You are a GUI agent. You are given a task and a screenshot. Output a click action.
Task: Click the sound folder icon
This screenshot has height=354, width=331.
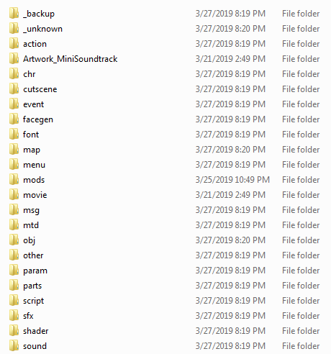tap(14, 345)
